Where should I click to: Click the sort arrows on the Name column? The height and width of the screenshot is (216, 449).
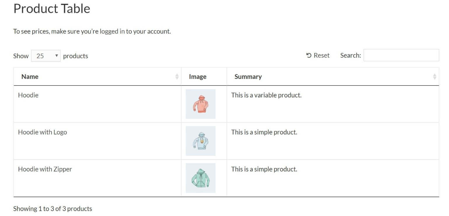pyautogui.click(x=177, y=76)
